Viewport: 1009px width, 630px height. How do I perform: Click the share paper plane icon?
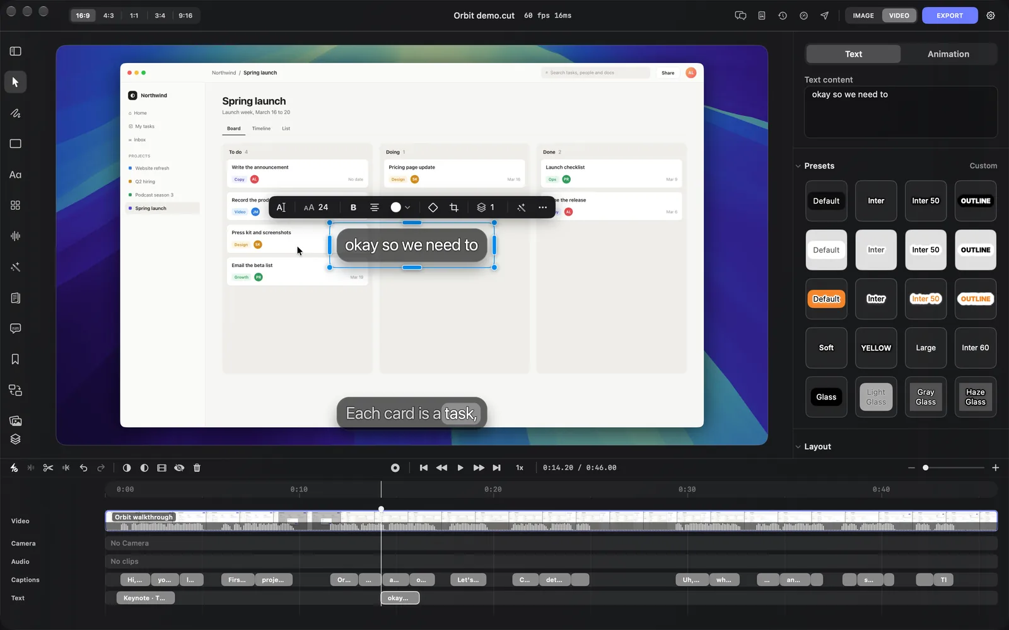click(824, 16)
